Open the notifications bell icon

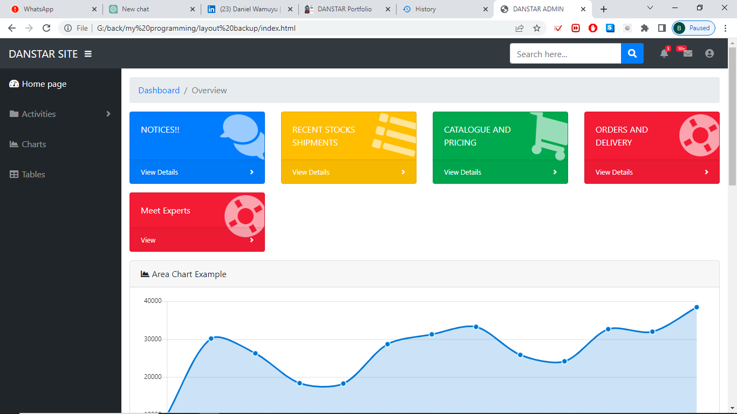pyautogui.click(x=664, y=53)
